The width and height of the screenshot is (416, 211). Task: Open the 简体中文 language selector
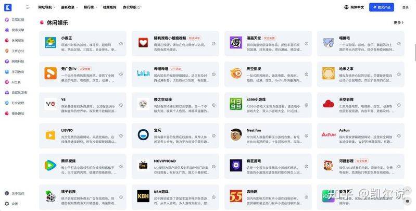tap(354, 7)
